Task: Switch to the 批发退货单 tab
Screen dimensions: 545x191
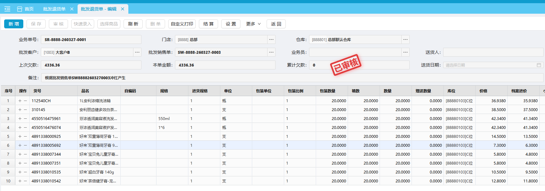Action: 54,9
